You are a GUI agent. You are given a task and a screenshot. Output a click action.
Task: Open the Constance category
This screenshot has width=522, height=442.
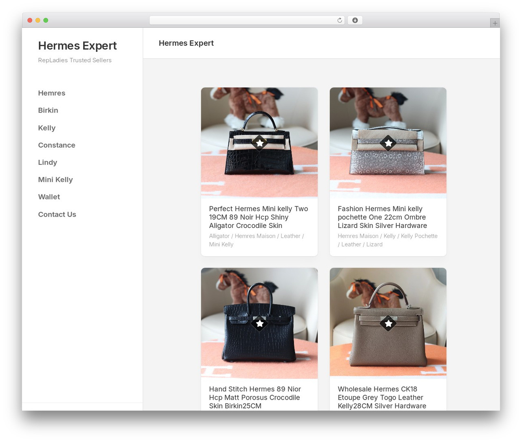pos(57,145)
